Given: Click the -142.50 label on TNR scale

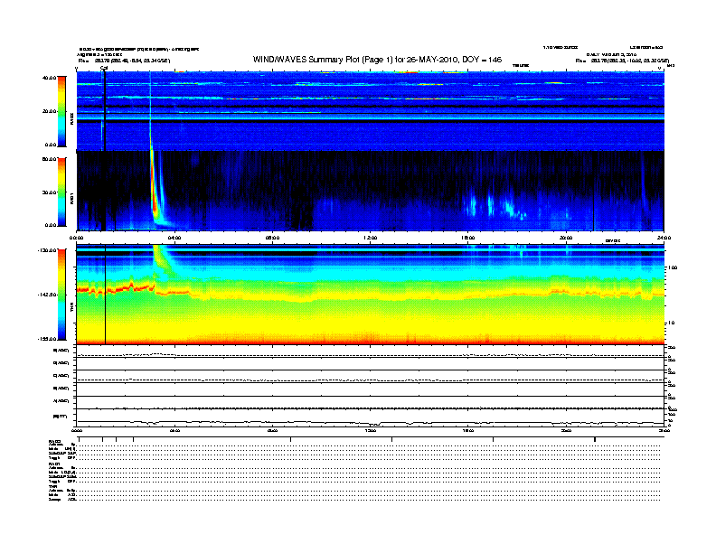Looking at the screenshot, I should click(x=47, y=295).
